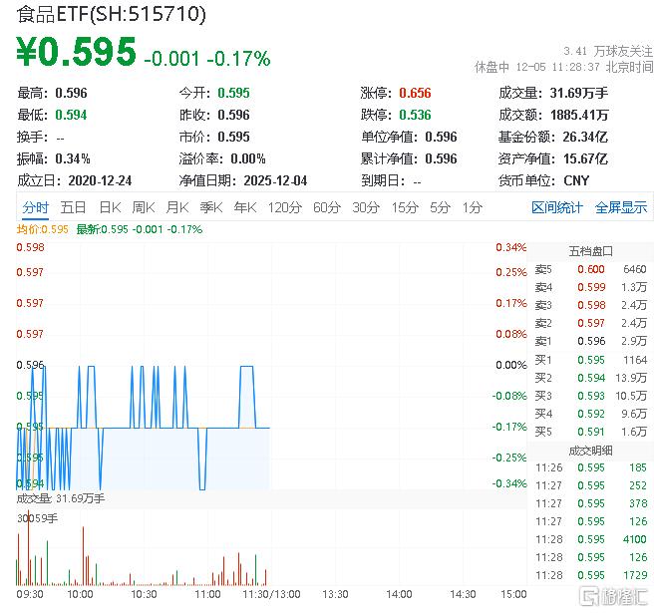Image resolution: width=654 pixels, height=613 pixels.
Task: Open the 年K yearly chart
Action: coord(244,207)
